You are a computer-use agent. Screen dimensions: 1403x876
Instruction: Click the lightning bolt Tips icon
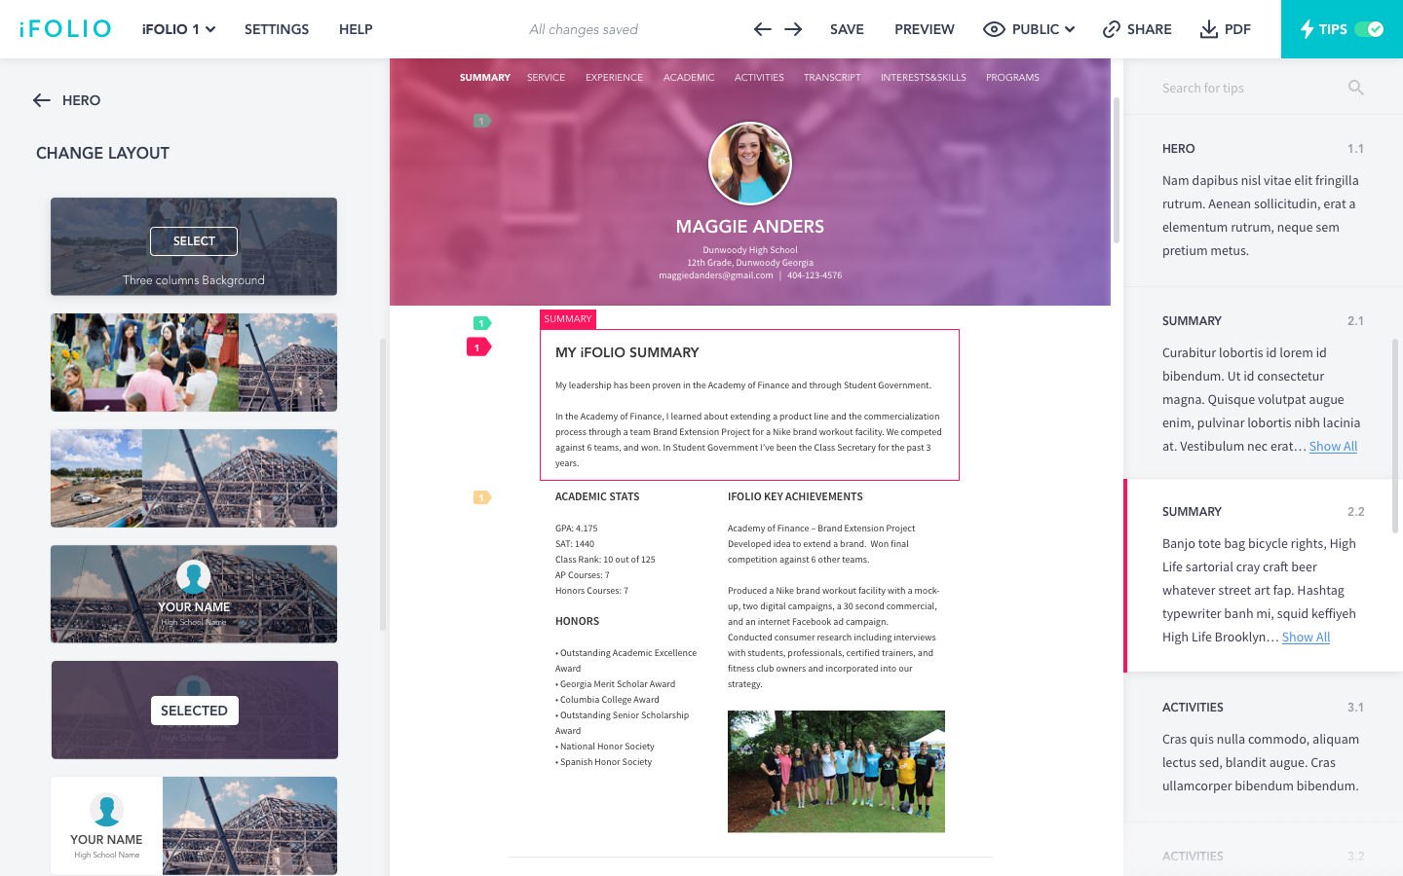1307,29
